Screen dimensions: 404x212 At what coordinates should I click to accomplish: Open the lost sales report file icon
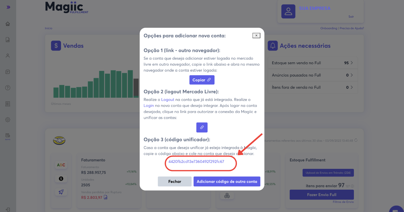point(106,197)
